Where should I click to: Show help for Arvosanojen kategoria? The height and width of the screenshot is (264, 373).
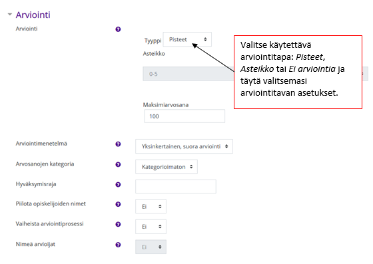tap(118, 164)
